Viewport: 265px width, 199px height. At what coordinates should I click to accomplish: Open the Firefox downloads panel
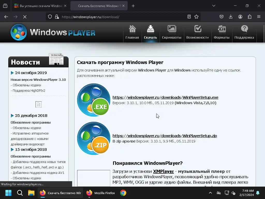231,17
